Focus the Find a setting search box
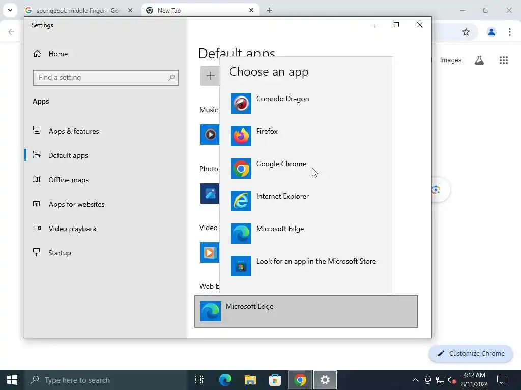Screen dimensions: 521x390 [x=106, y=78]
